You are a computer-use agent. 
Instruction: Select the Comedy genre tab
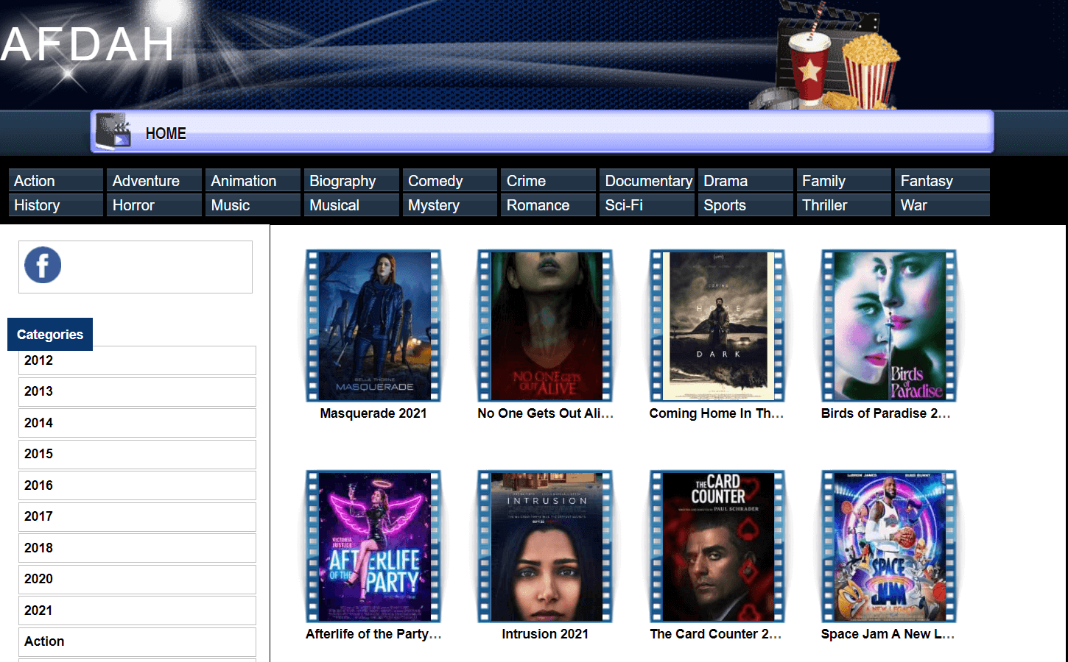coord(450,180)
